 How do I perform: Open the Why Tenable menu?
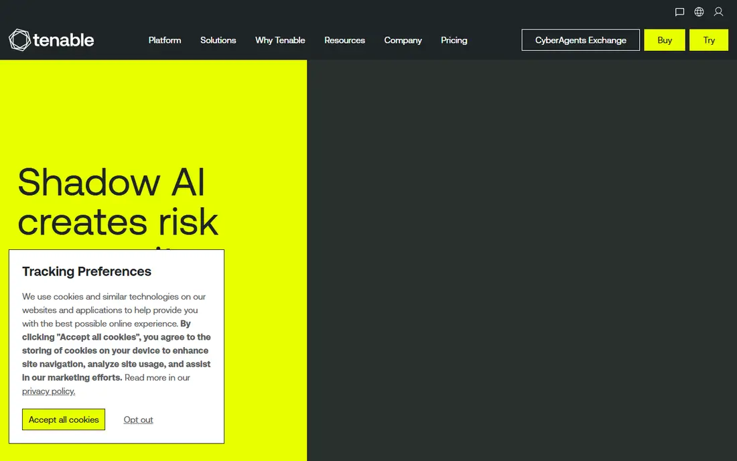280,40
